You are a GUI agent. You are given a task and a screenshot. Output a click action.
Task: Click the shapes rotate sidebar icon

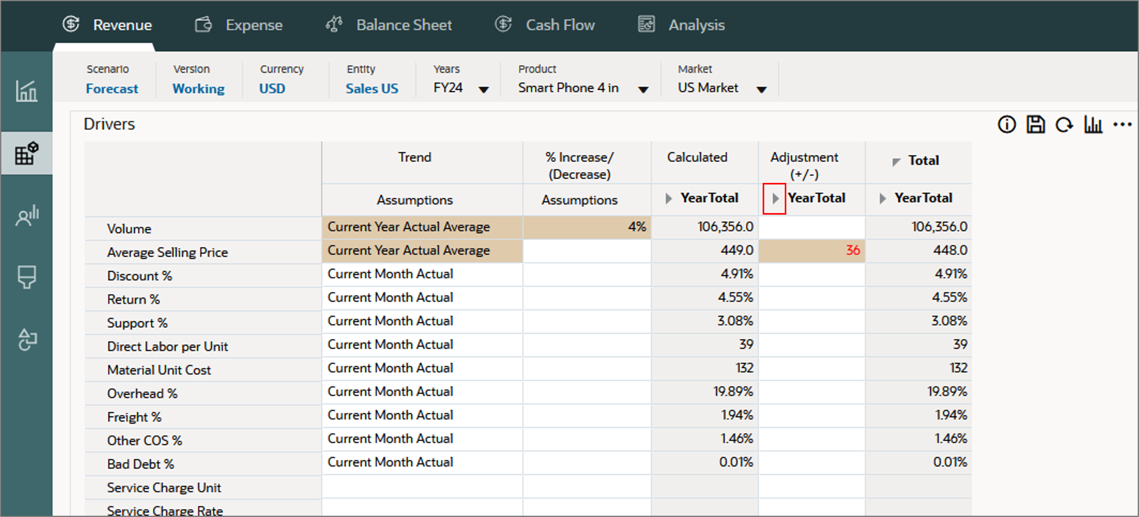26,339
